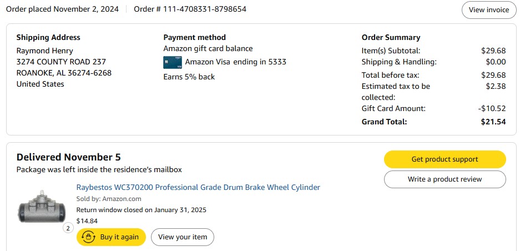520x251 pixels.
Task: Click the quantity badge showing 2
Action: [x=68, y=228]
